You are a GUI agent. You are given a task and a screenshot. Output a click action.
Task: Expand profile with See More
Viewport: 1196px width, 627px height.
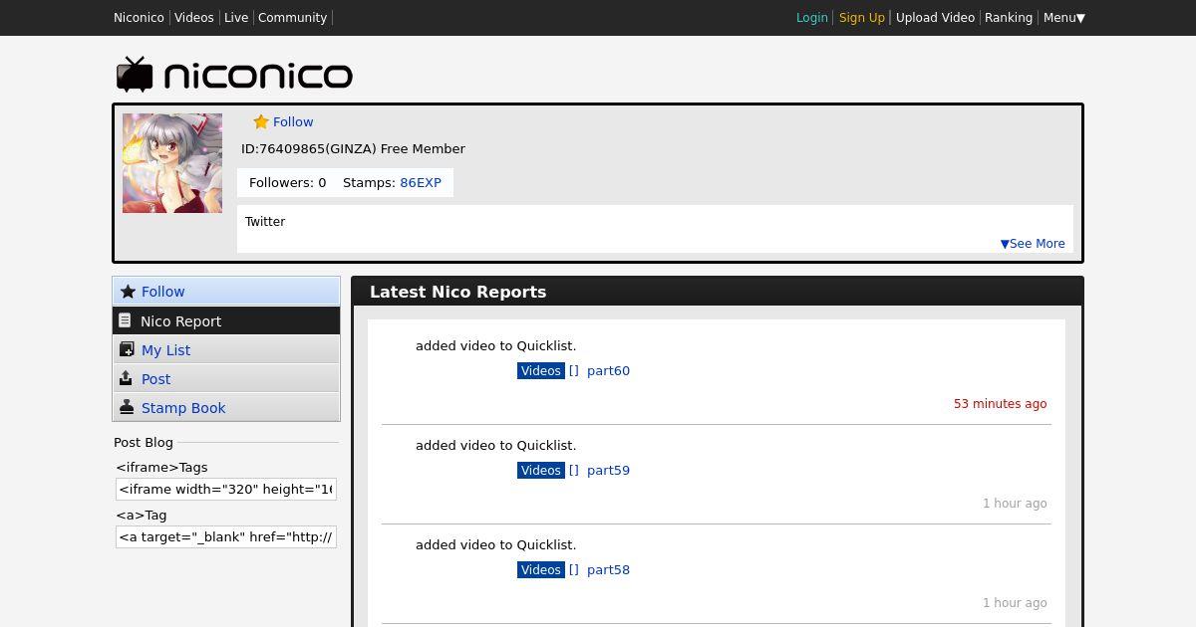coord(1033,244)
